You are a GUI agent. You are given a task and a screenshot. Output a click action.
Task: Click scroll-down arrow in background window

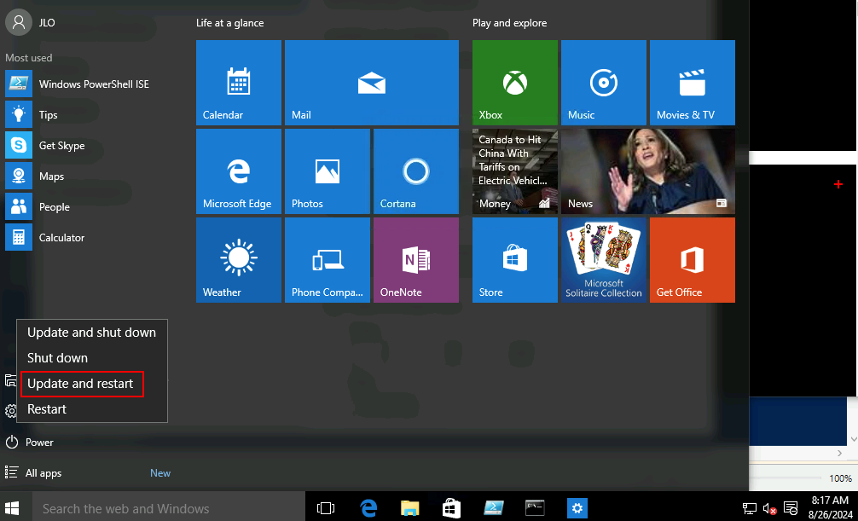click(x=853, y=439)
